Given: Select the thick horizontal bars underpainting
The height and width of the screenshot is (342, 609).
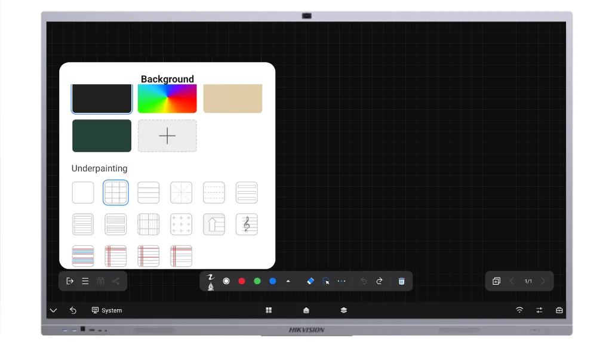Looking at the screenshot, I should pos(247,193).
